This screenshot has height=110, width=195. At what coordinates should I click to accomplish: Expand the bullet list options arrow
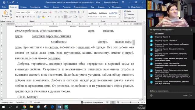[x=58, y=12]
